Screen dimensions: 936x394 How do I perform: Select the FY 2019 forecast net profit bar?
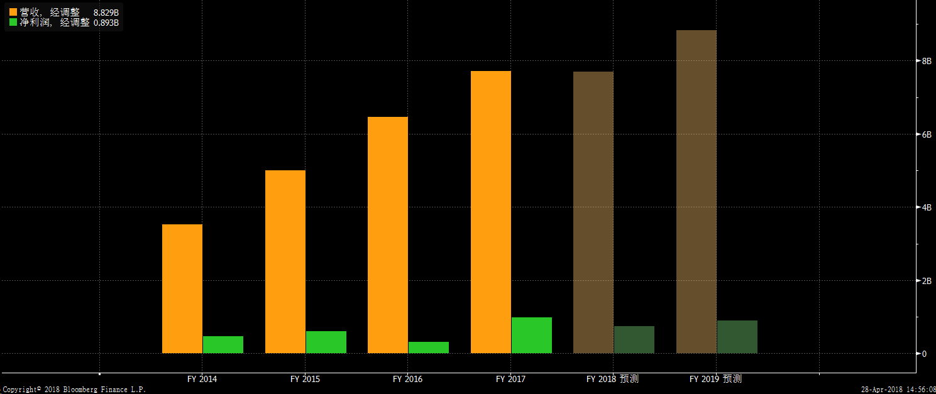tap(737, 337)
